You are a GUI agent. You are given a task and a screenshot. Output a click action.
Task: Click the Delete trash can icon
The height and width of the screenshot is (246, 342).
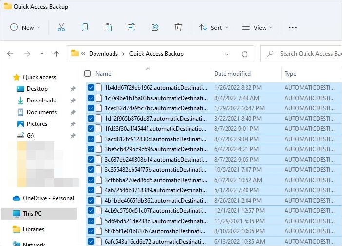178,28
